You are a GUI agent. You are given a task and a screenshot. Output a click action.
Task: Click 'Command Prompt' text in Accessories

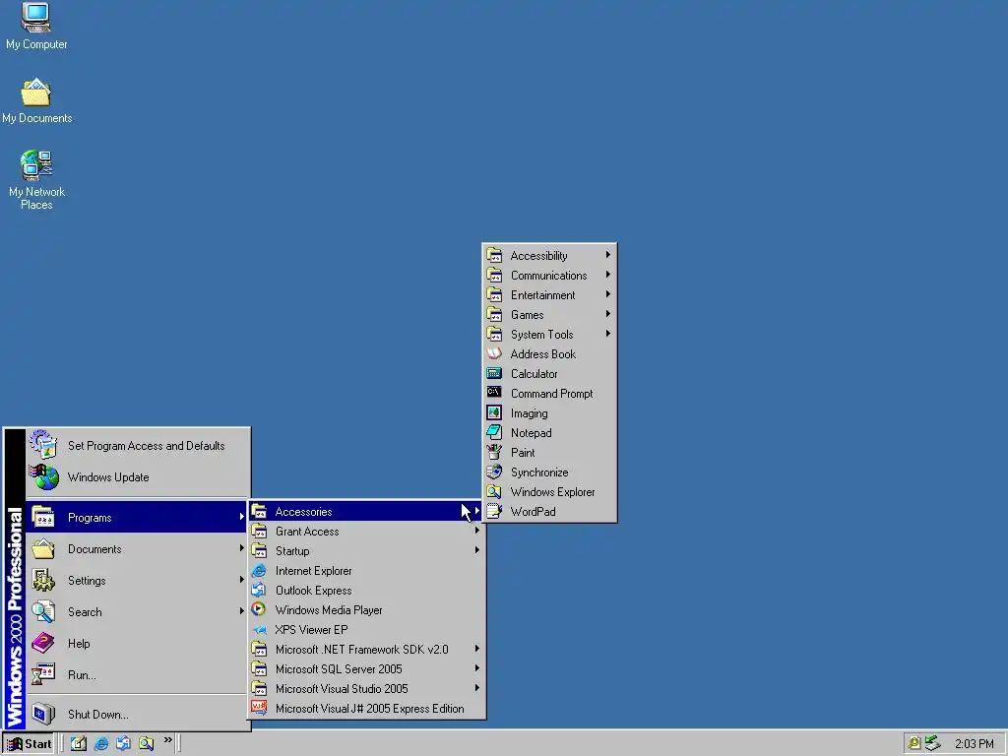pos(551,394)
